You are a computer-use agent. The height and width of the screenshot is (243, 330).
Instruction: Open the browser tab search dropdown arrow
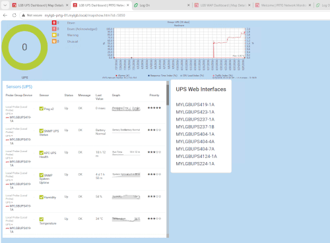(x=5, y=5)
